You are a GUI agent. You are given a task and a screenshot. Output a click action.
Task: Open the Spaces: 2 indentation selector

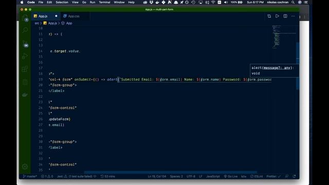[176, 176]
